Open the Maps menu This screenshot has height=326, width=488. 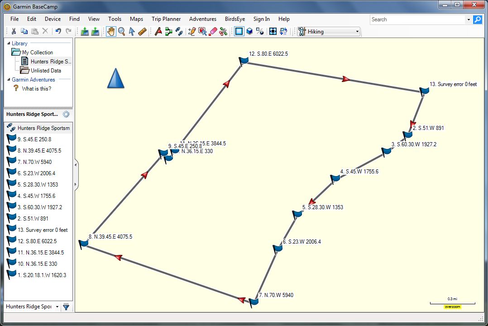click(136, 19)
